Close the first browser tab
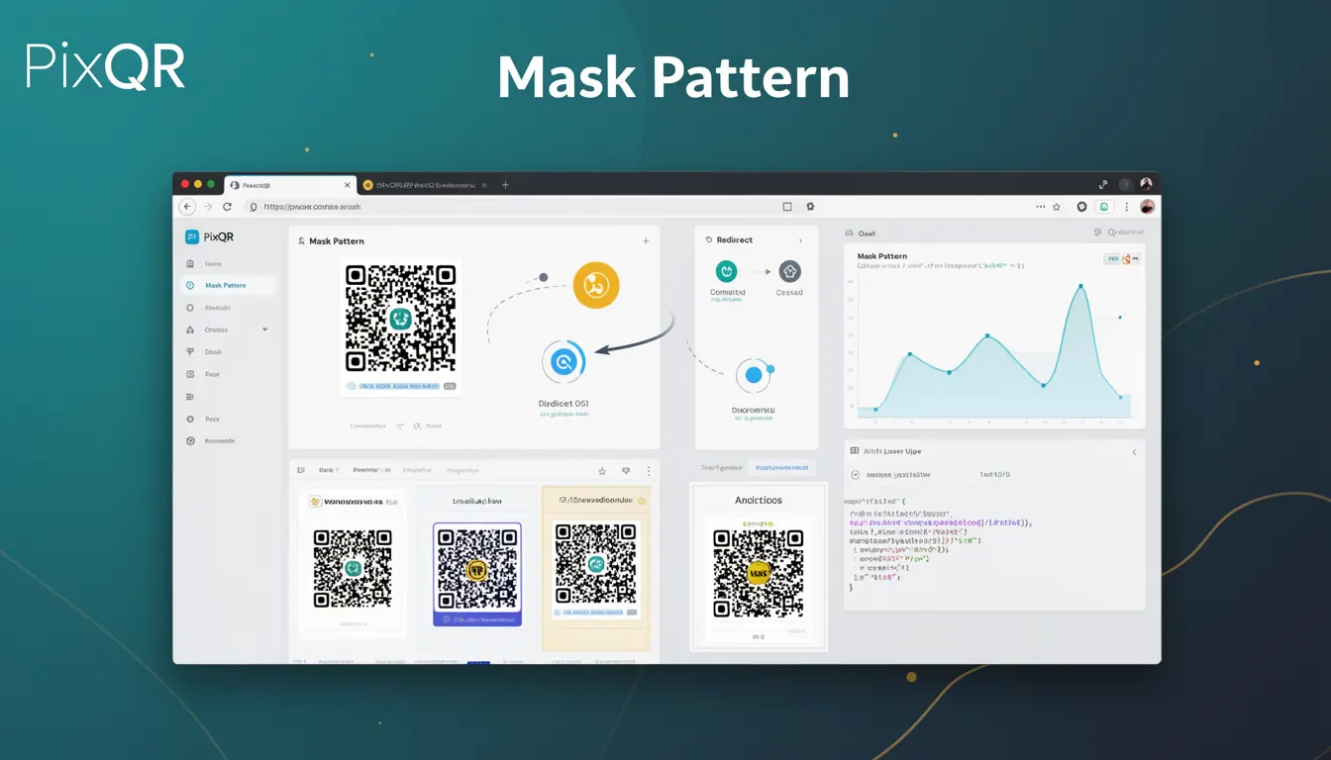The width and height of the screenshot is (1331, 760). (x=348, y=185)
